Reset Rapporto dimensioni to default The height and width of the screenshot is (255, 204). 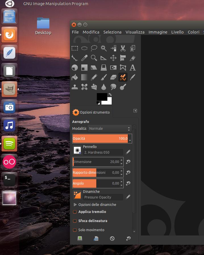tap(128, 172)
